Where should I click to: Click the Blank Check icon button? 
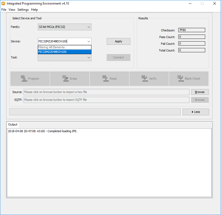tap(189, 79)
